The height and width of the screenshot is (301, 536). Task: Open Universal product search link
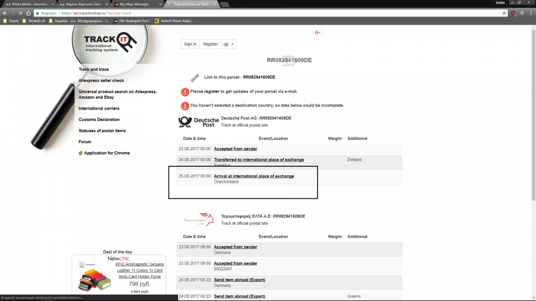coord(117,95)
